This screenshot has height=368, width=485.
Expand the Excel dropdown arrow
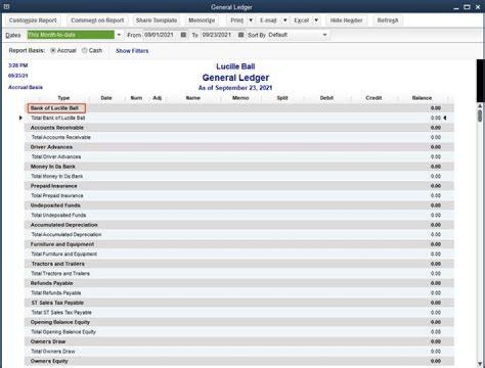point(317,20)
